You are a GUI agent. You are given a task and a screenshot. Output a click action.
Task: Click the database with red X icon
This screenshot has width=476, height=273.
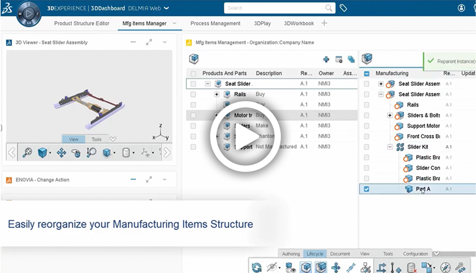pos(411,268)
